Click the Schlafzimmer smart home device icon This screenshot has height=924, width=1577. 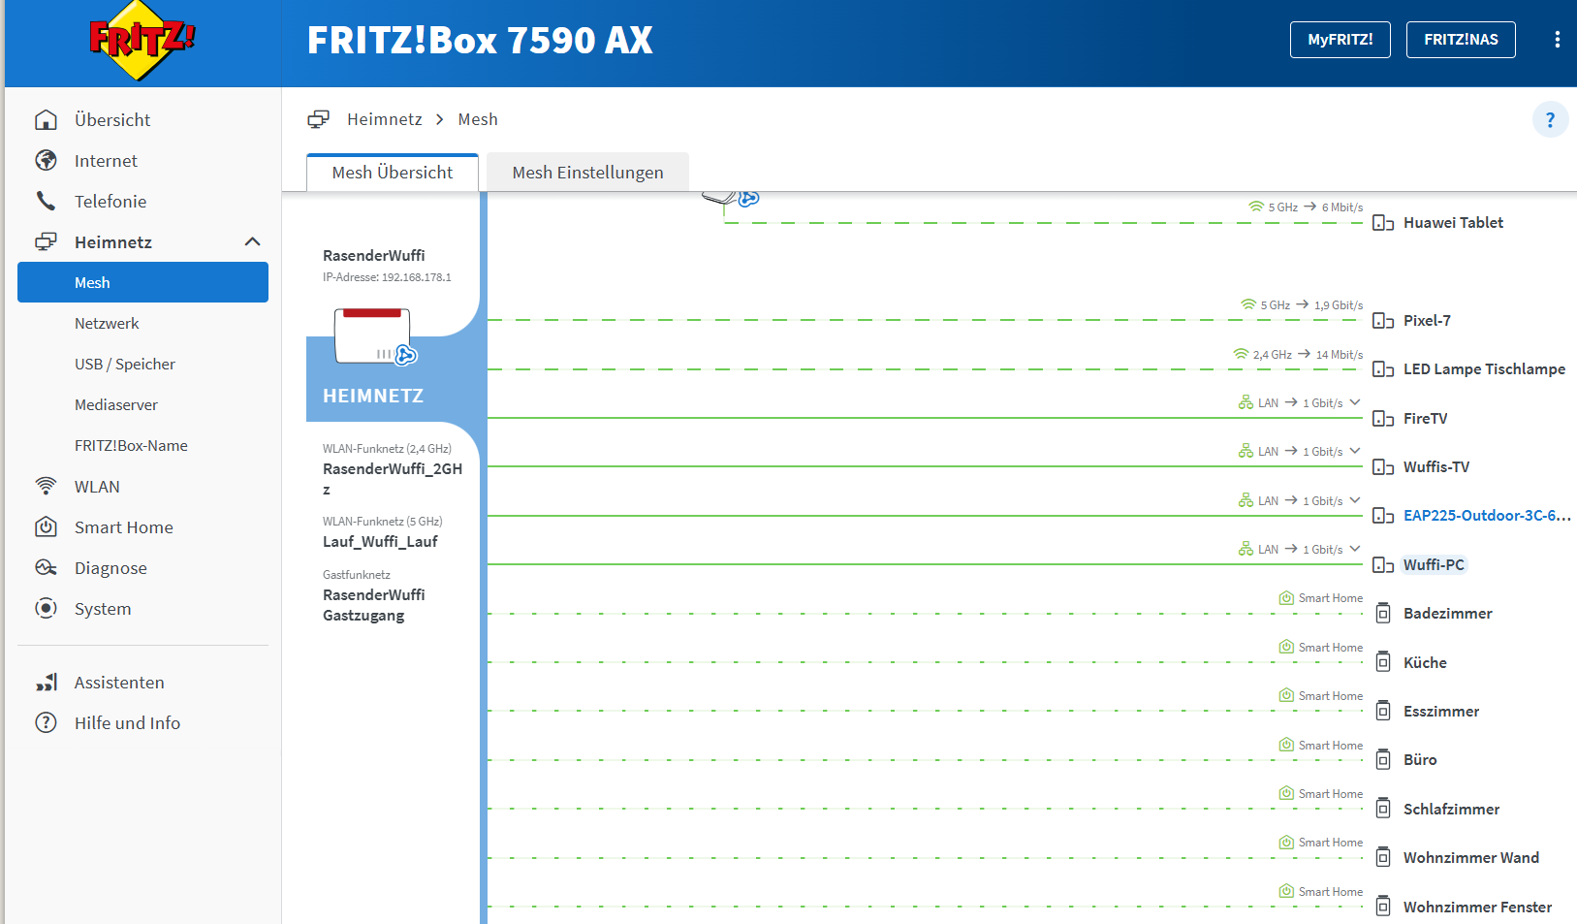(1383, 809)
